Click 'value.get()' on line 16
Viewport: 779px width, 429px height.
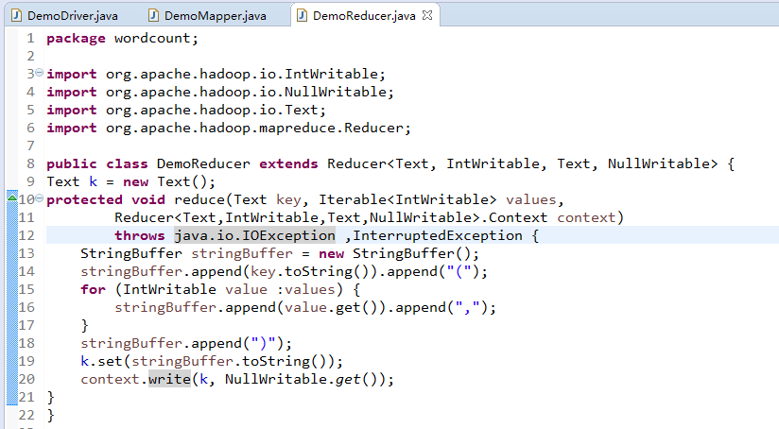coord(332,307)
